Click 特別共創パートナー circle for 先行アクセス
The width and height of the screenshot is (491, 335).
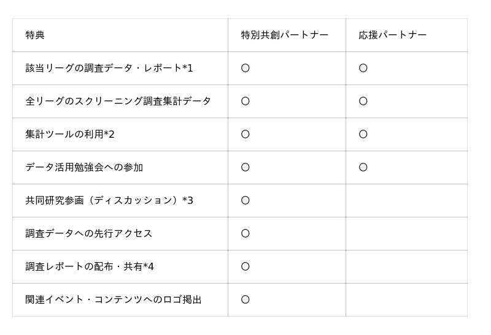pos(245,233)
